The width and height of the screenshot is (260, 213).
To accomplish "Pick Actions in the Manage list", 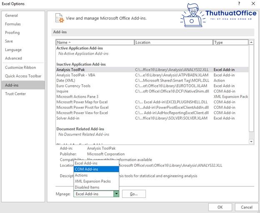I will click(96, 175).
